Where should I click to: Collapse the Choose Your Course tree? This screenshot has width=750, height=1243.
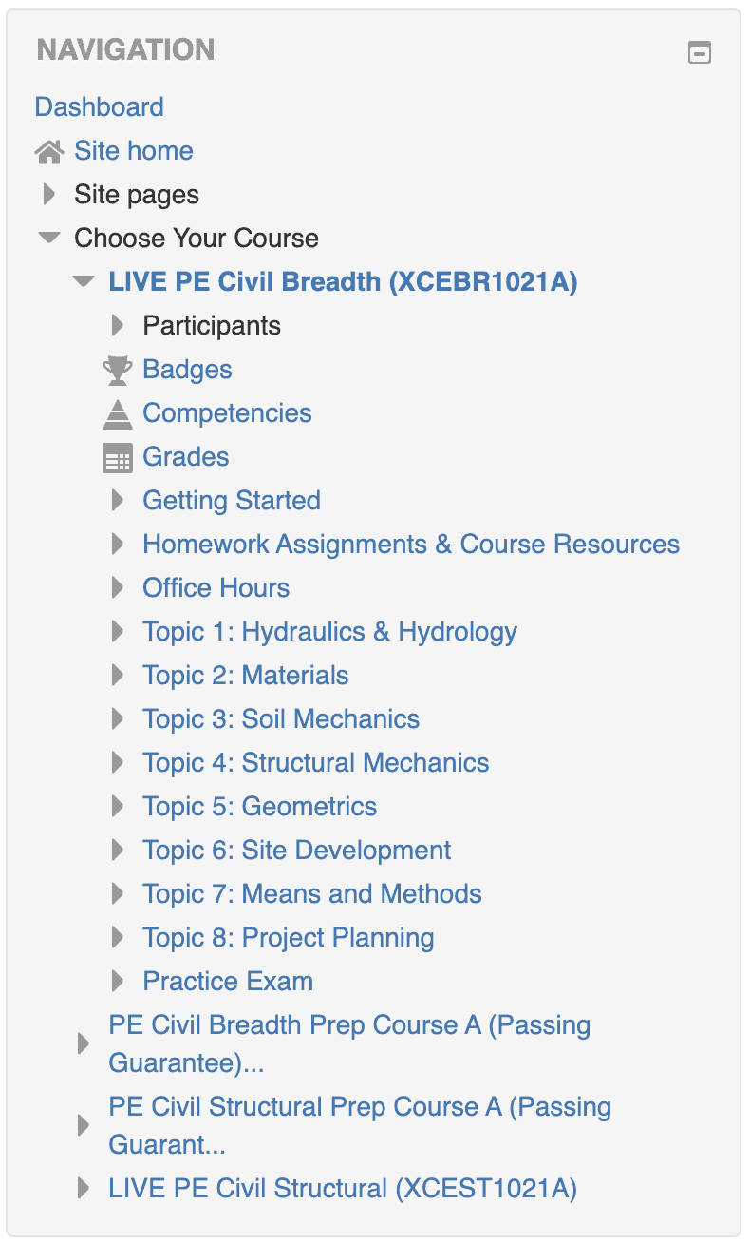click(48, 238)
